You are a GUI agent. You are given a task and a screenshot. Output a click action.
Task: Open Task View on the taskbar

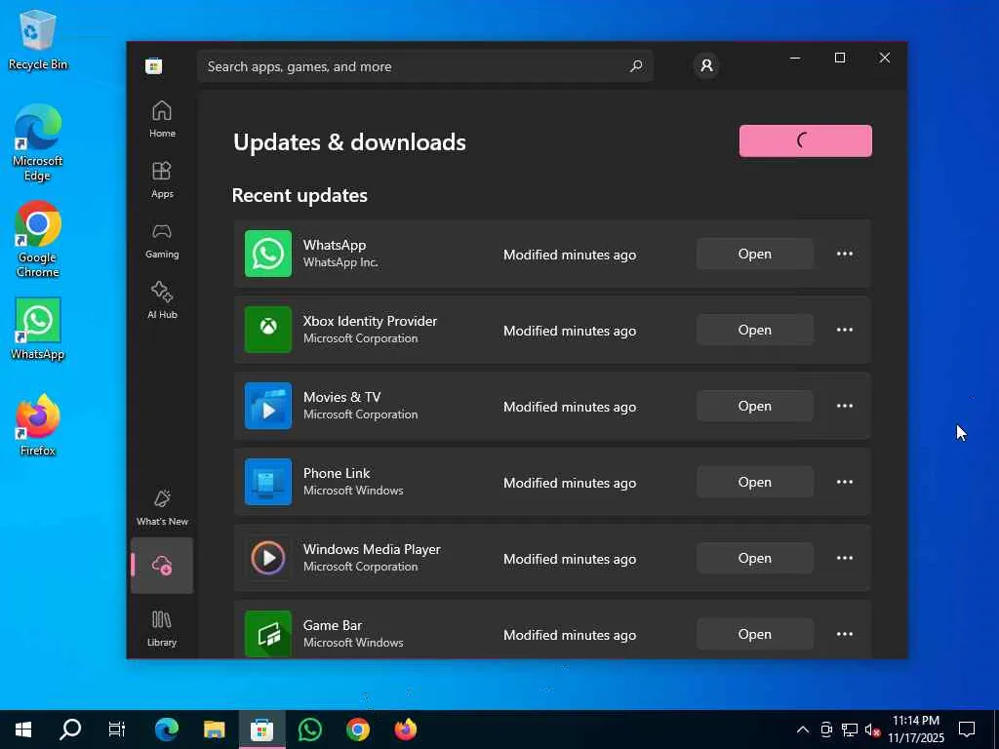pyautogui.click(x=117, y=729)
